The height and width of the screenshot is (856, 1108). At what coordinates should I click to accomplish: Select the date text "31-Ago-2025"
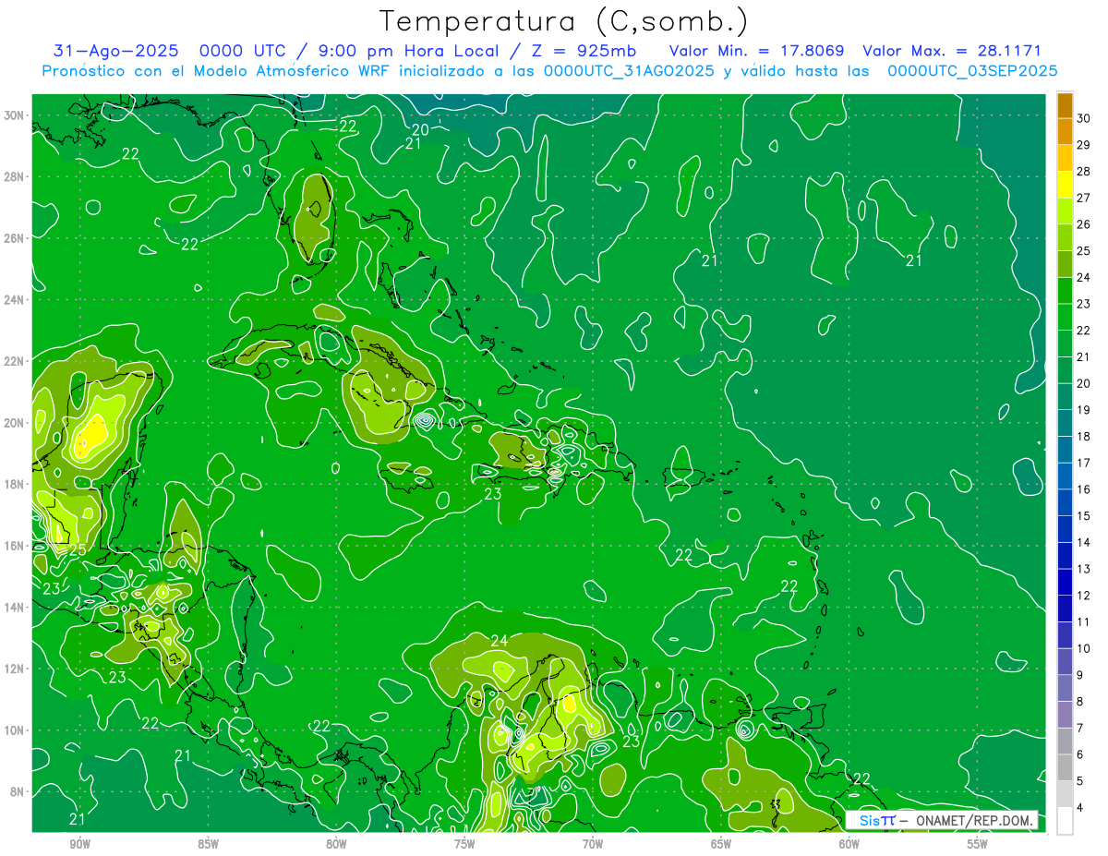115,51
